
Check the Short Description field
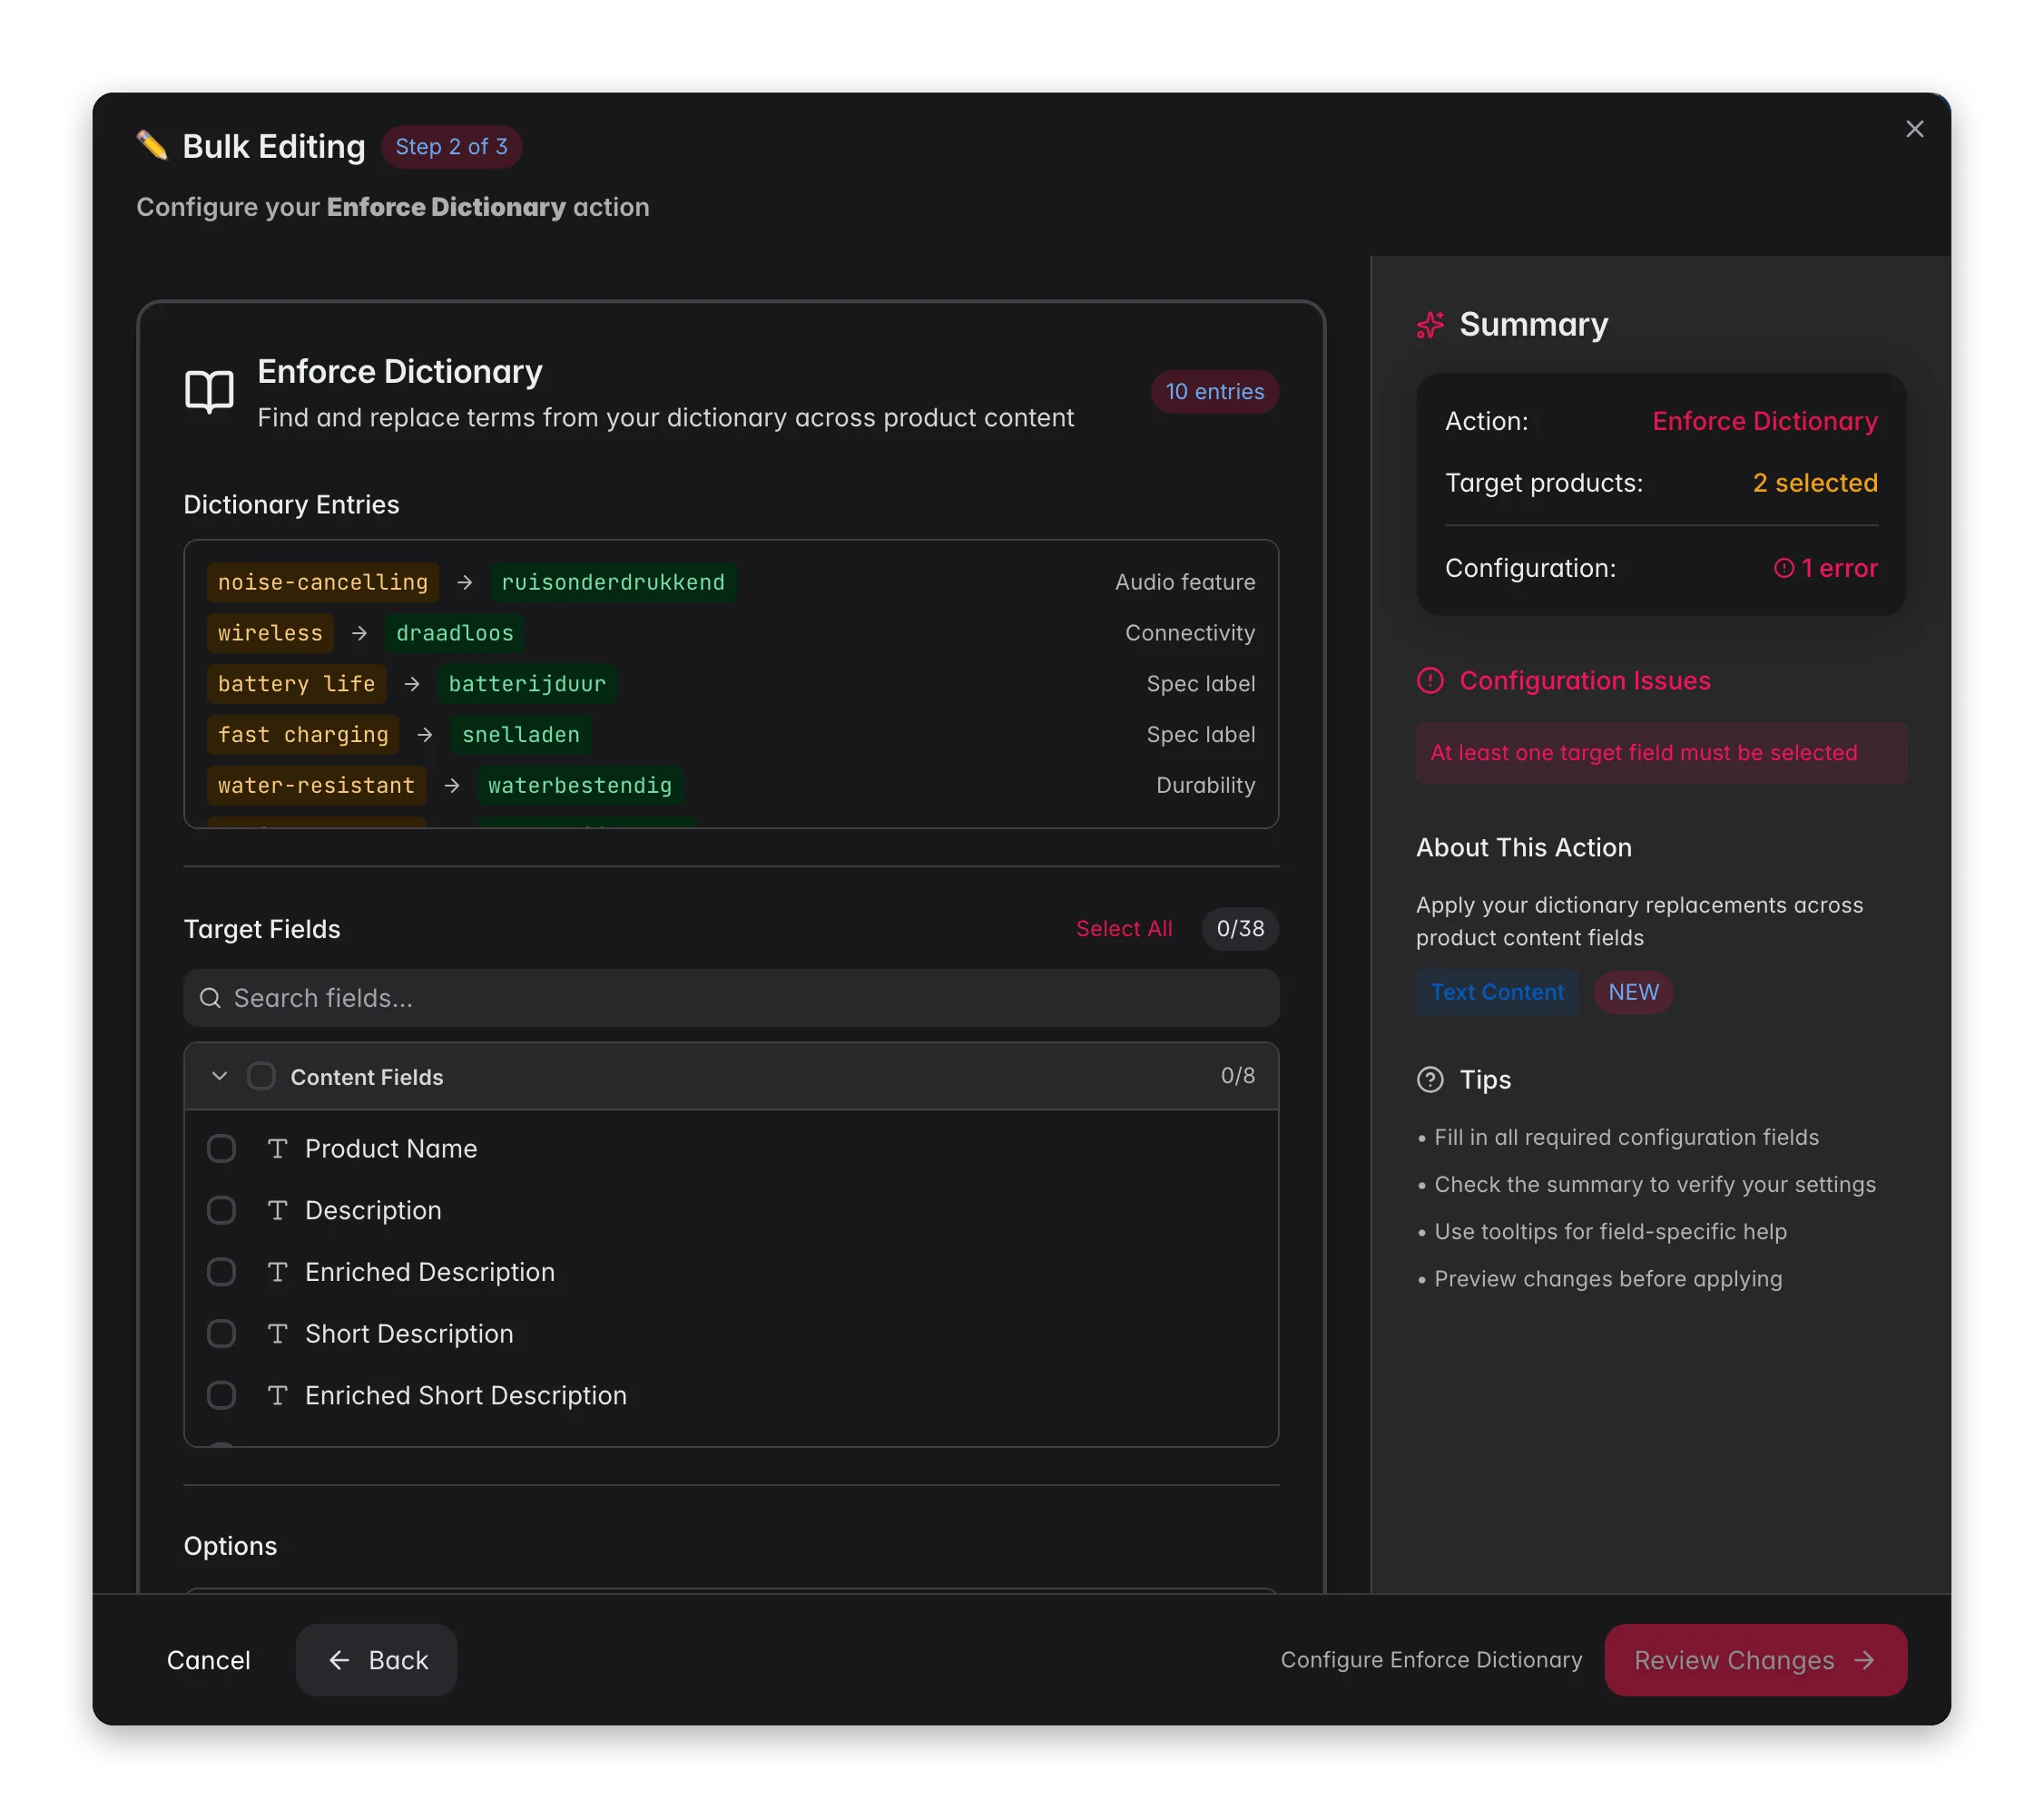click(x=221, y=1334)
